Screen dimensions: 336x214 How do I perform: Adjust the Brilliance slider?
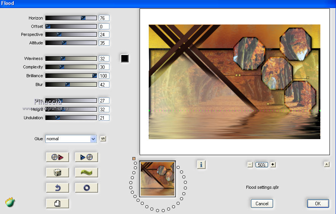click(x=71, y=76)
